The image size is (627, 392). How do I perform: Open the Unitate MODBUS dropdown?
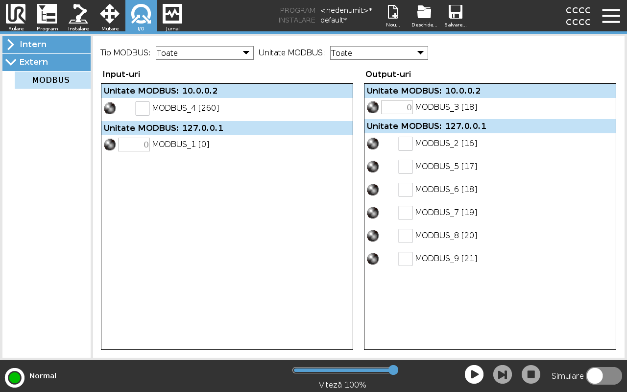pyautogui.click(x=379, y=53)
